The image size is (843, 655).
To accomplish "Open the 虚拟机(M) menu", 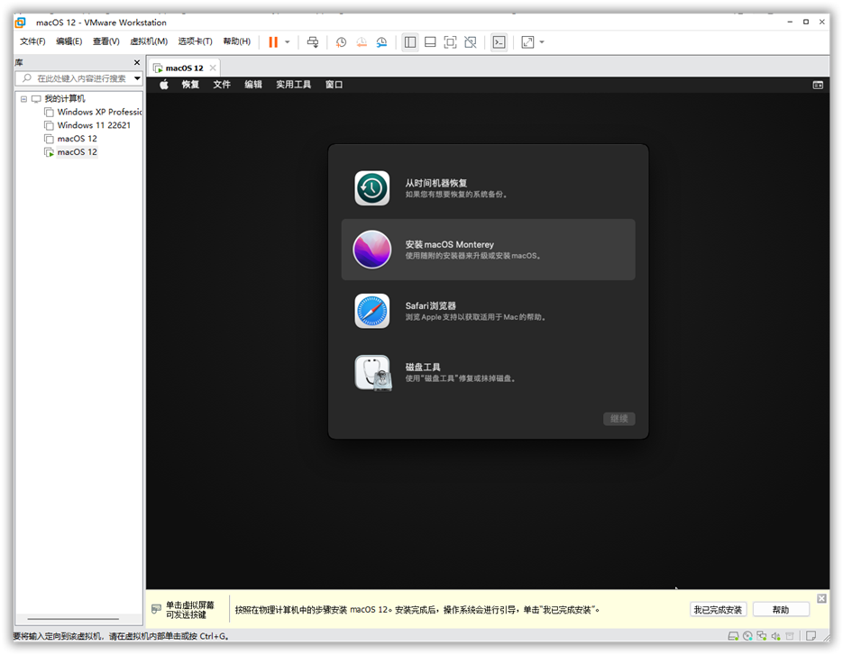I will (x=149, y=41).
